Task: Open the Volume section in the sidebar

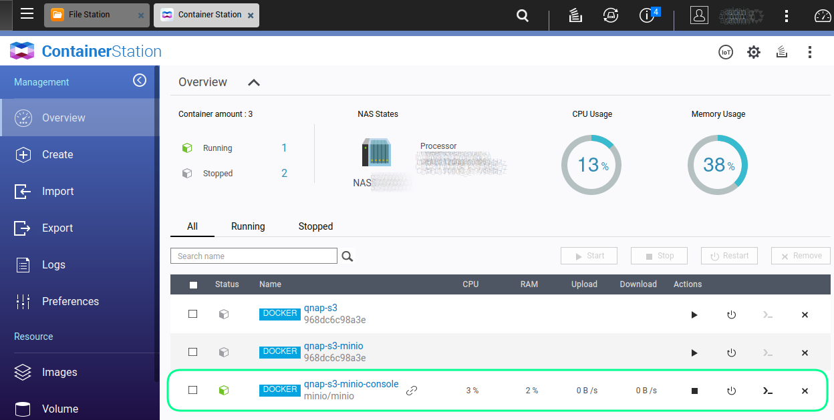Action: [x=60, y=409]
